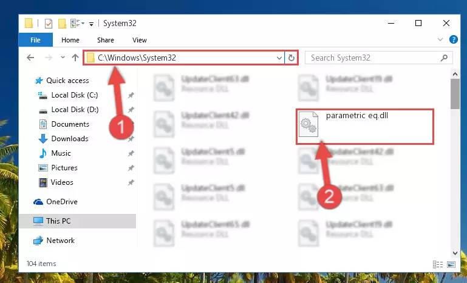Click the pin icon beside Local Disk (D:)
Viewport: 467px width, 283px height.
point(131,110)
